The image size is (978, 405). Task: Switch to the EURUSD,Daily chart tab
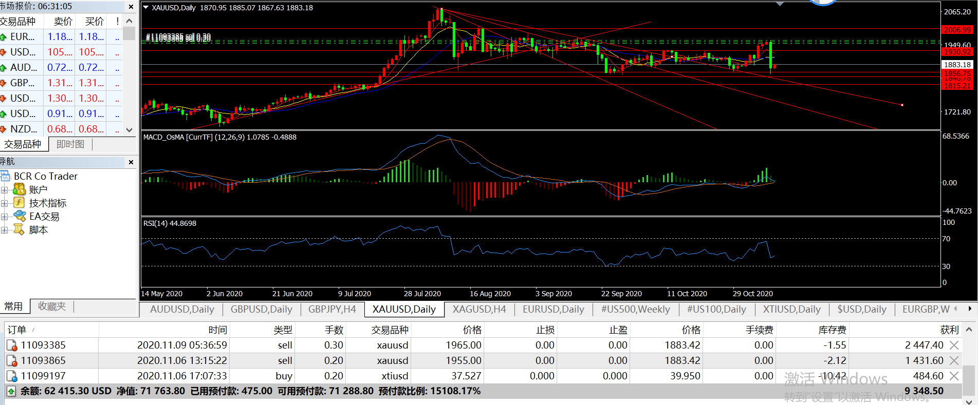pos(553,310)
